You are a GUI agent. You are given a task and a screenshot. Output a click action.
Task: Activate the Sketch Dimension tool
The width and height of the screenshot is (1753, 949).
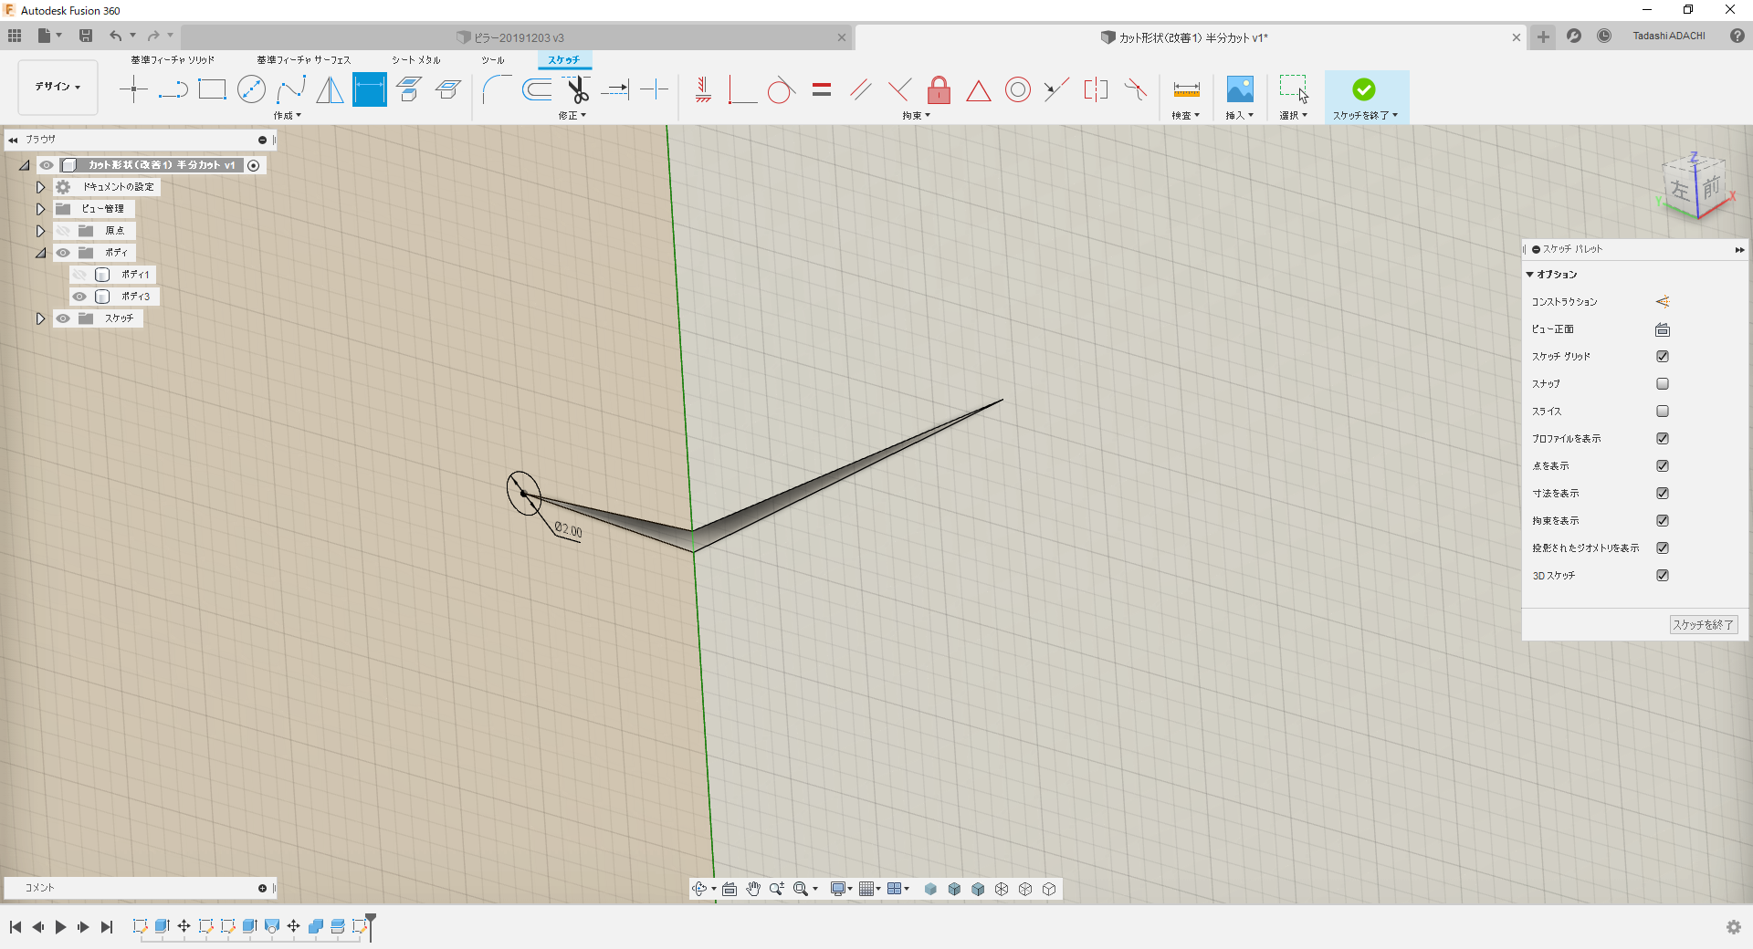(x=370, y=89)
